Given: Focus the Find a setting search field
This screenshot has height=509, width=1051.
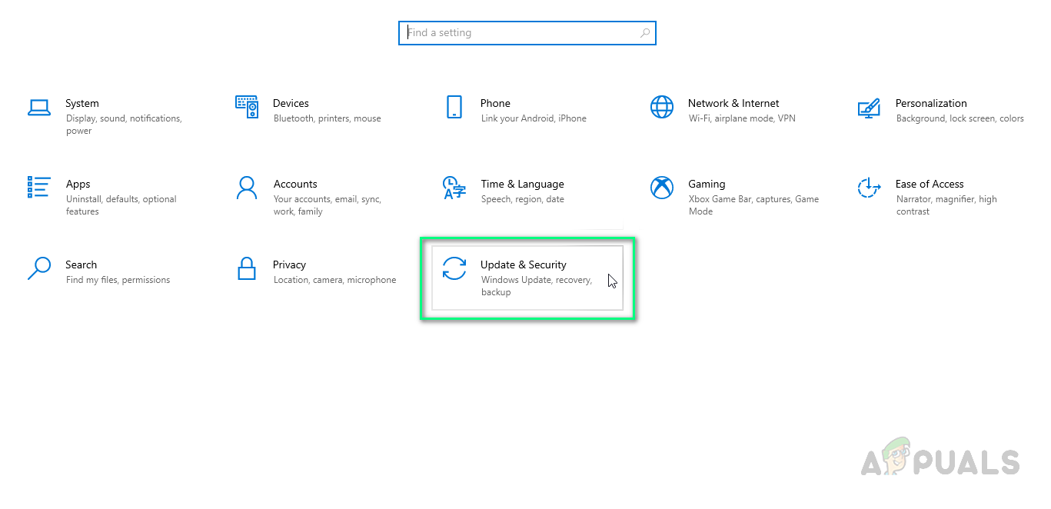Looking at the screenshot, I should (x=527, y=33).
